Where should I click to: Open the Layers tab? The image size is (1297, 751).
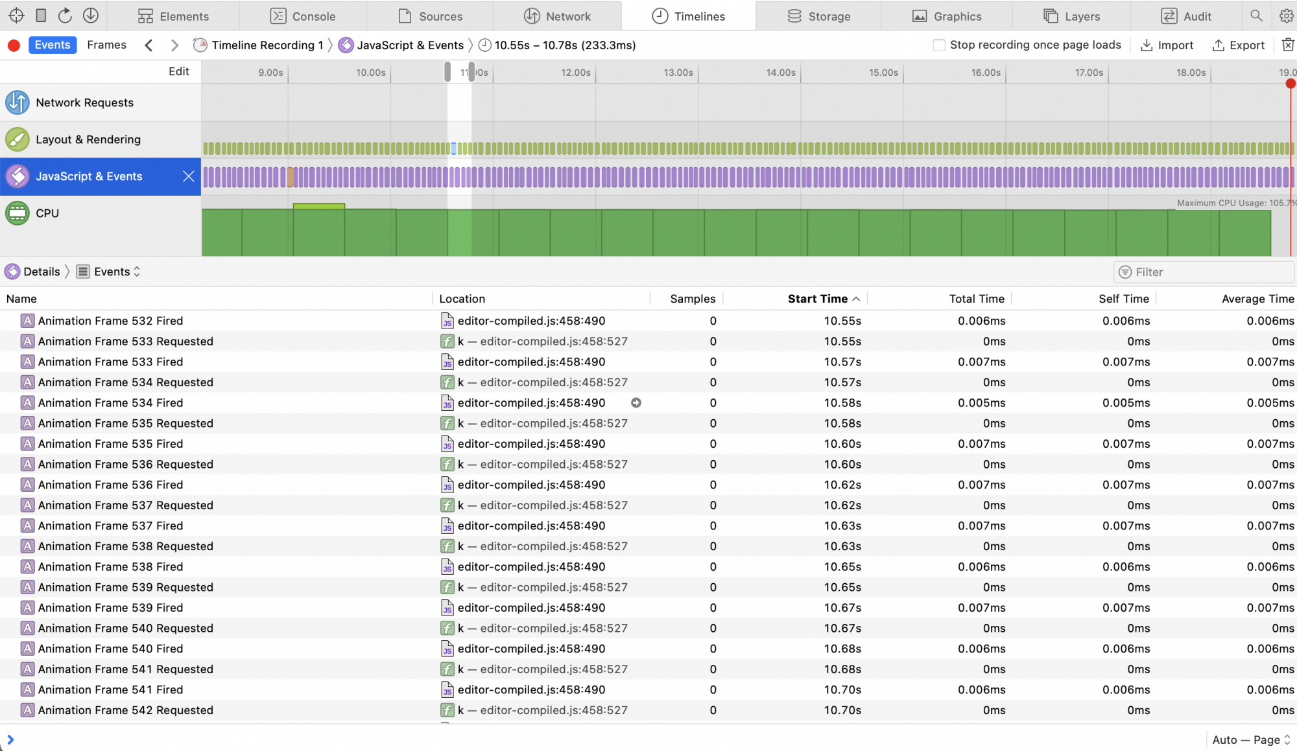tap(1071, 16)
